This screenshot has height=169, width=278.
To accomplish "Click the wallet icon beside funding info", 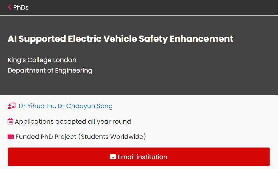I will pyautogui.click(x=11, y=137).
